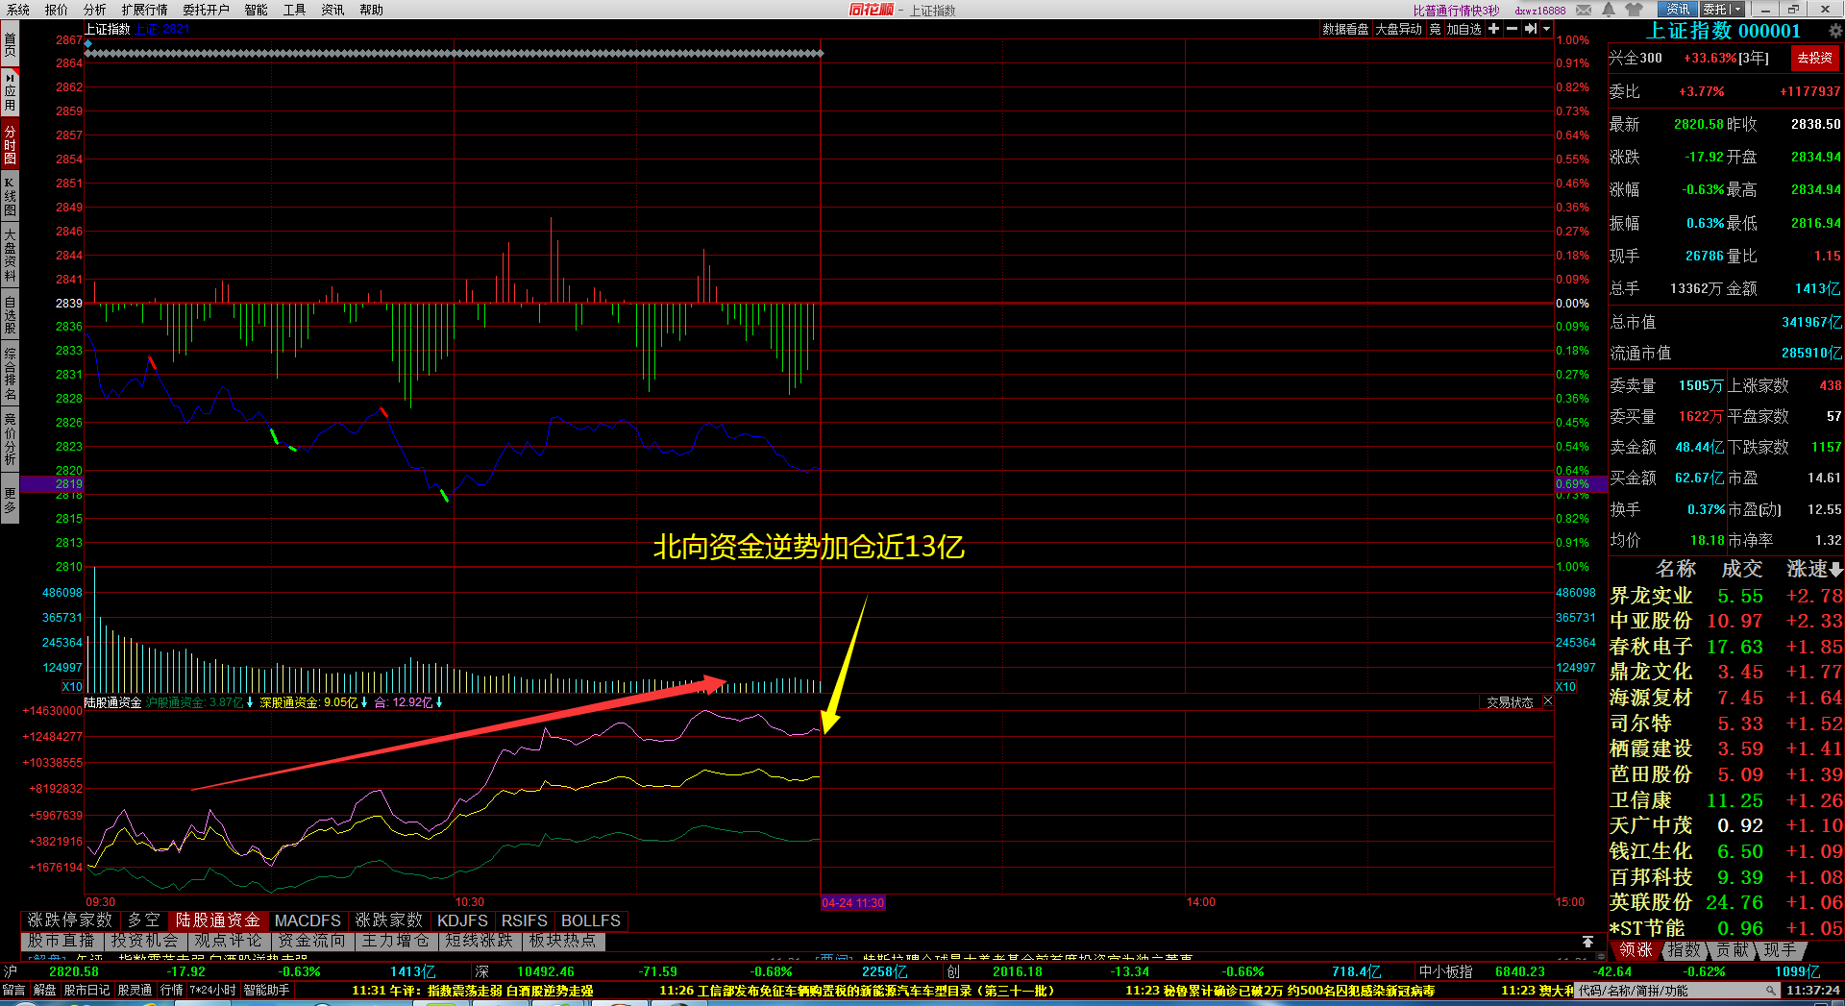This screenshot has width=1845, height=1006.
Task: Switch to the RSIFS indicator tab
Action: coord(525,920)
